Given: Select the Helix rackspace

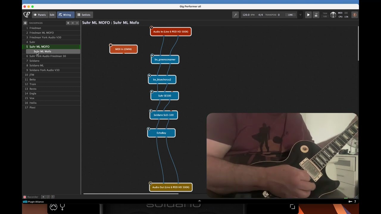Looking at the screenshot, I should pyautogui.click(x=51, y=103).
